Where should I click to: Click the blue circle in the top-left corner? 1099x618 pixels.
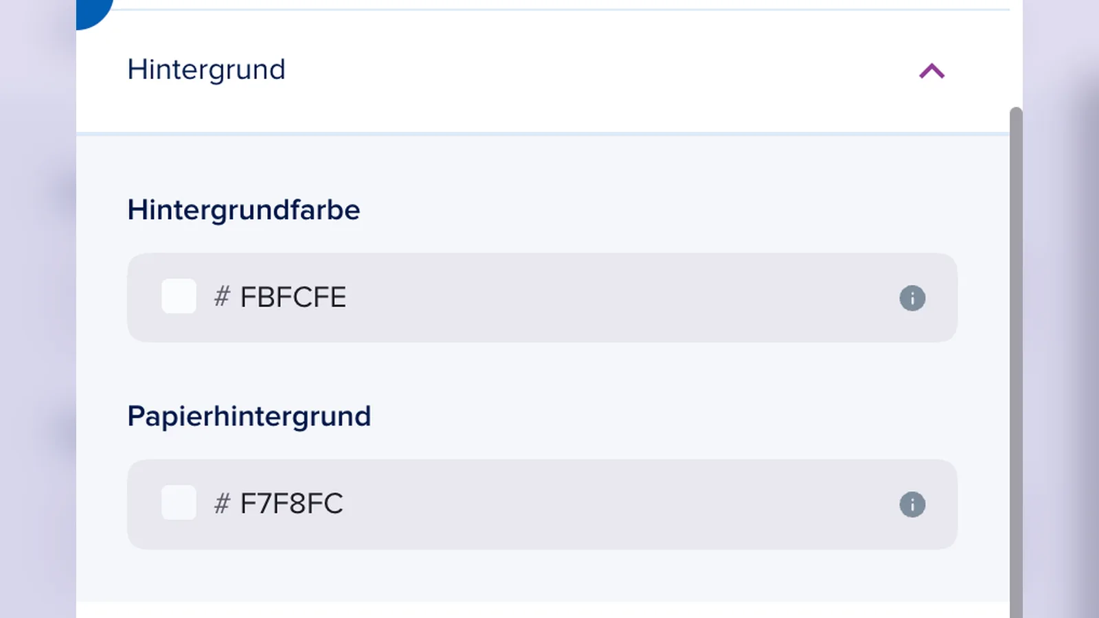tap(93, 12)
